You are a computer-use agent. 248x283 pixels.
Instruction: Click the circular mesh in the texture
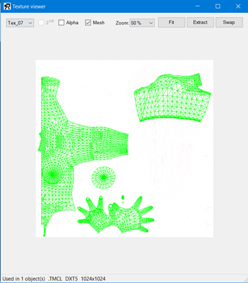103,177
